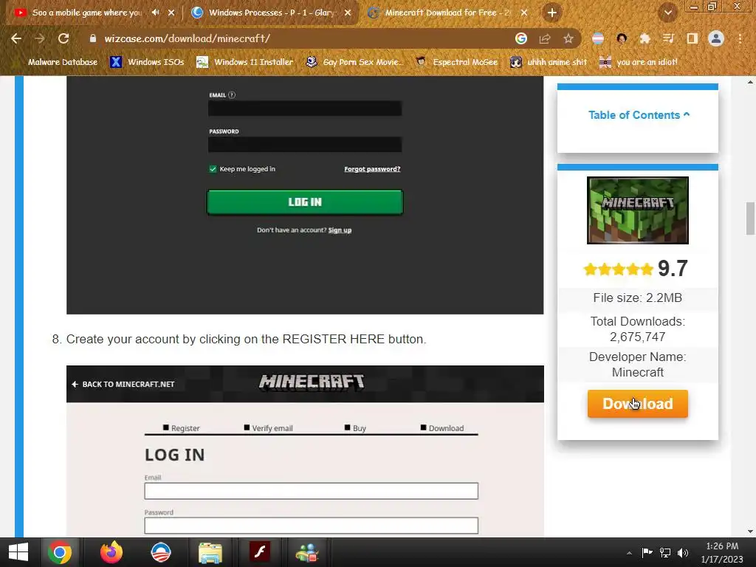Viewport: 756px width, 567px height.
Task: Open the Windows ISOs bookmark
Action: (147, 62)
